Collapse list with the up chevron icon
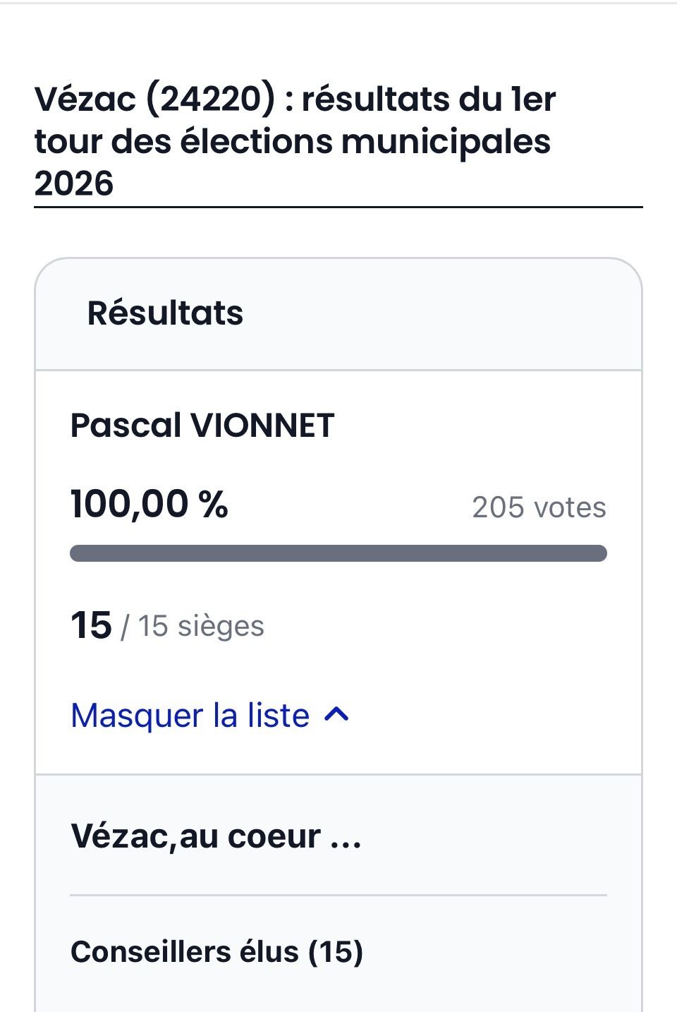677x1012 pixels. click(336, 715)
